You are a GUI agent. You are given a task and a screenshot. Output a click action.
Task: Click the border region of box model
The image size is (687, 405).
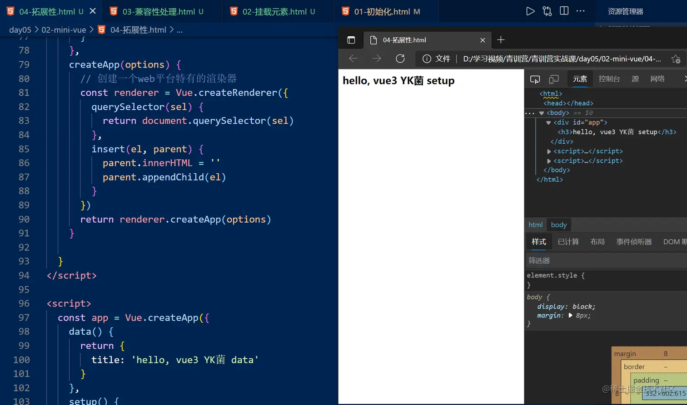tap(634, 367)
